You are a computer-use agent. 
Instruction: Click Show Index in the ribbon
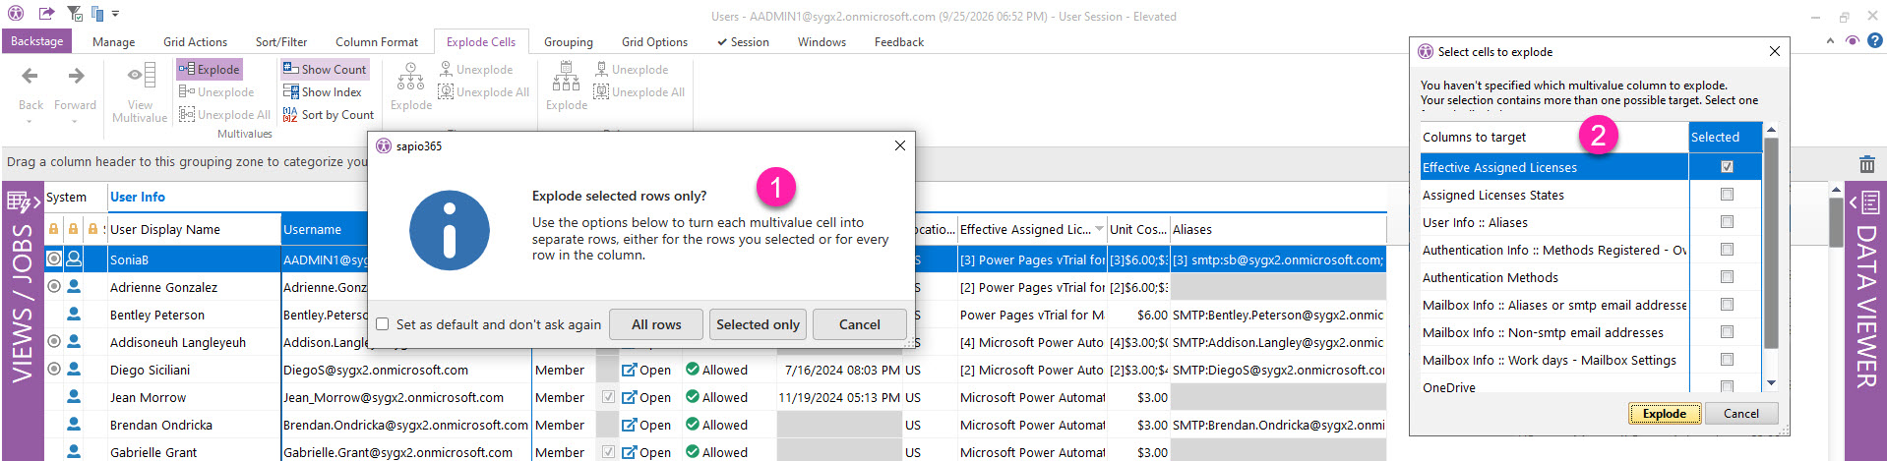[323, 91]
